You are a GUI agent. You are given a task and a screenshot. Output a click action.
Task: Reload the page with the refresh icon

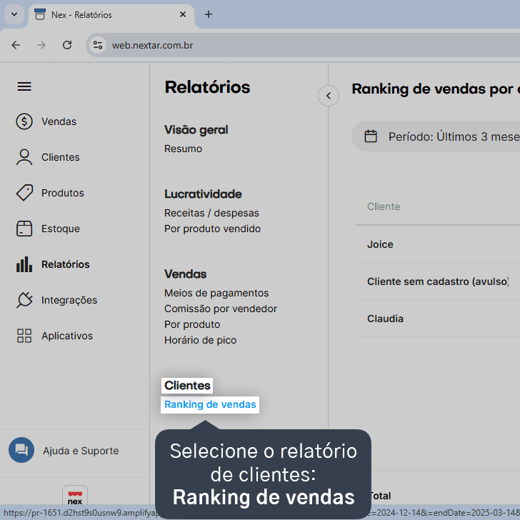click(67, 45)
